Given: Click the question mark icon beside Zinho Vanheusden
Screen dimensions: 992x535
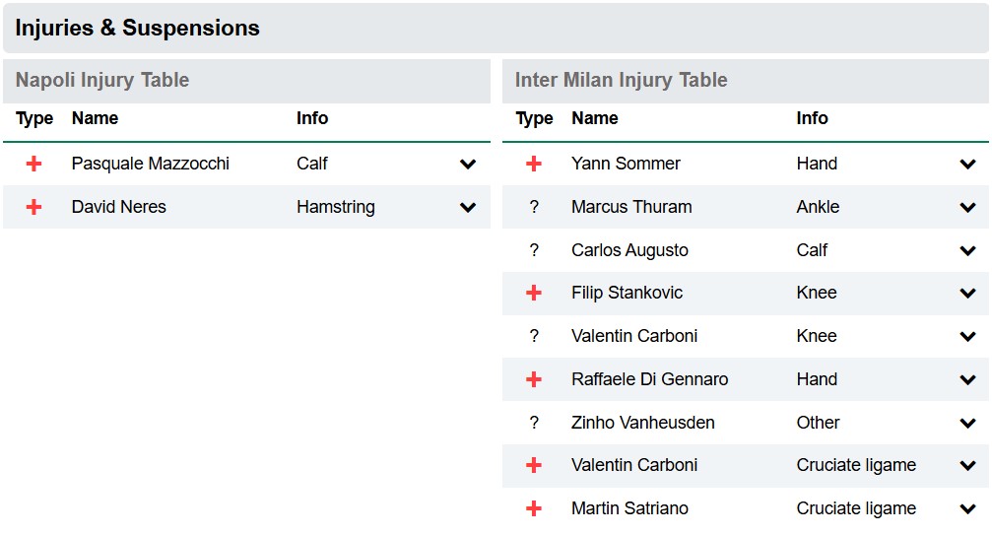Looking at the screenshot, I should click(x=534, y=423).
